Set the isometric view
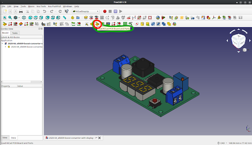The height and width of the screenshot is (145, 252). (24, 18)
